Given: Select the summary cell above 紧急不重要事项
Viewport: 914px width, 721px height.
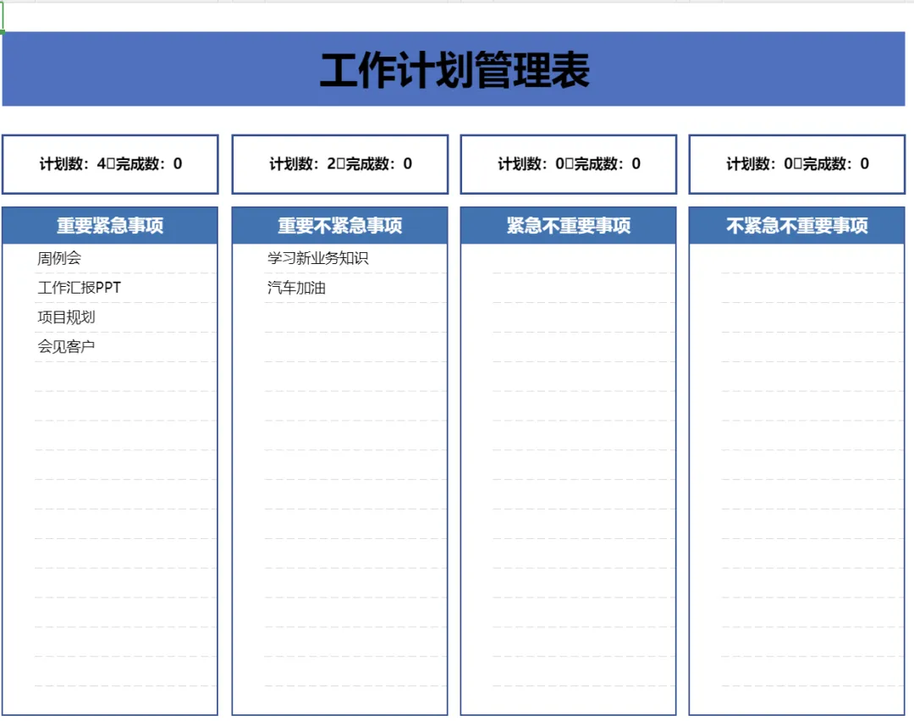Looking at the screenshot, I should 569,164.
